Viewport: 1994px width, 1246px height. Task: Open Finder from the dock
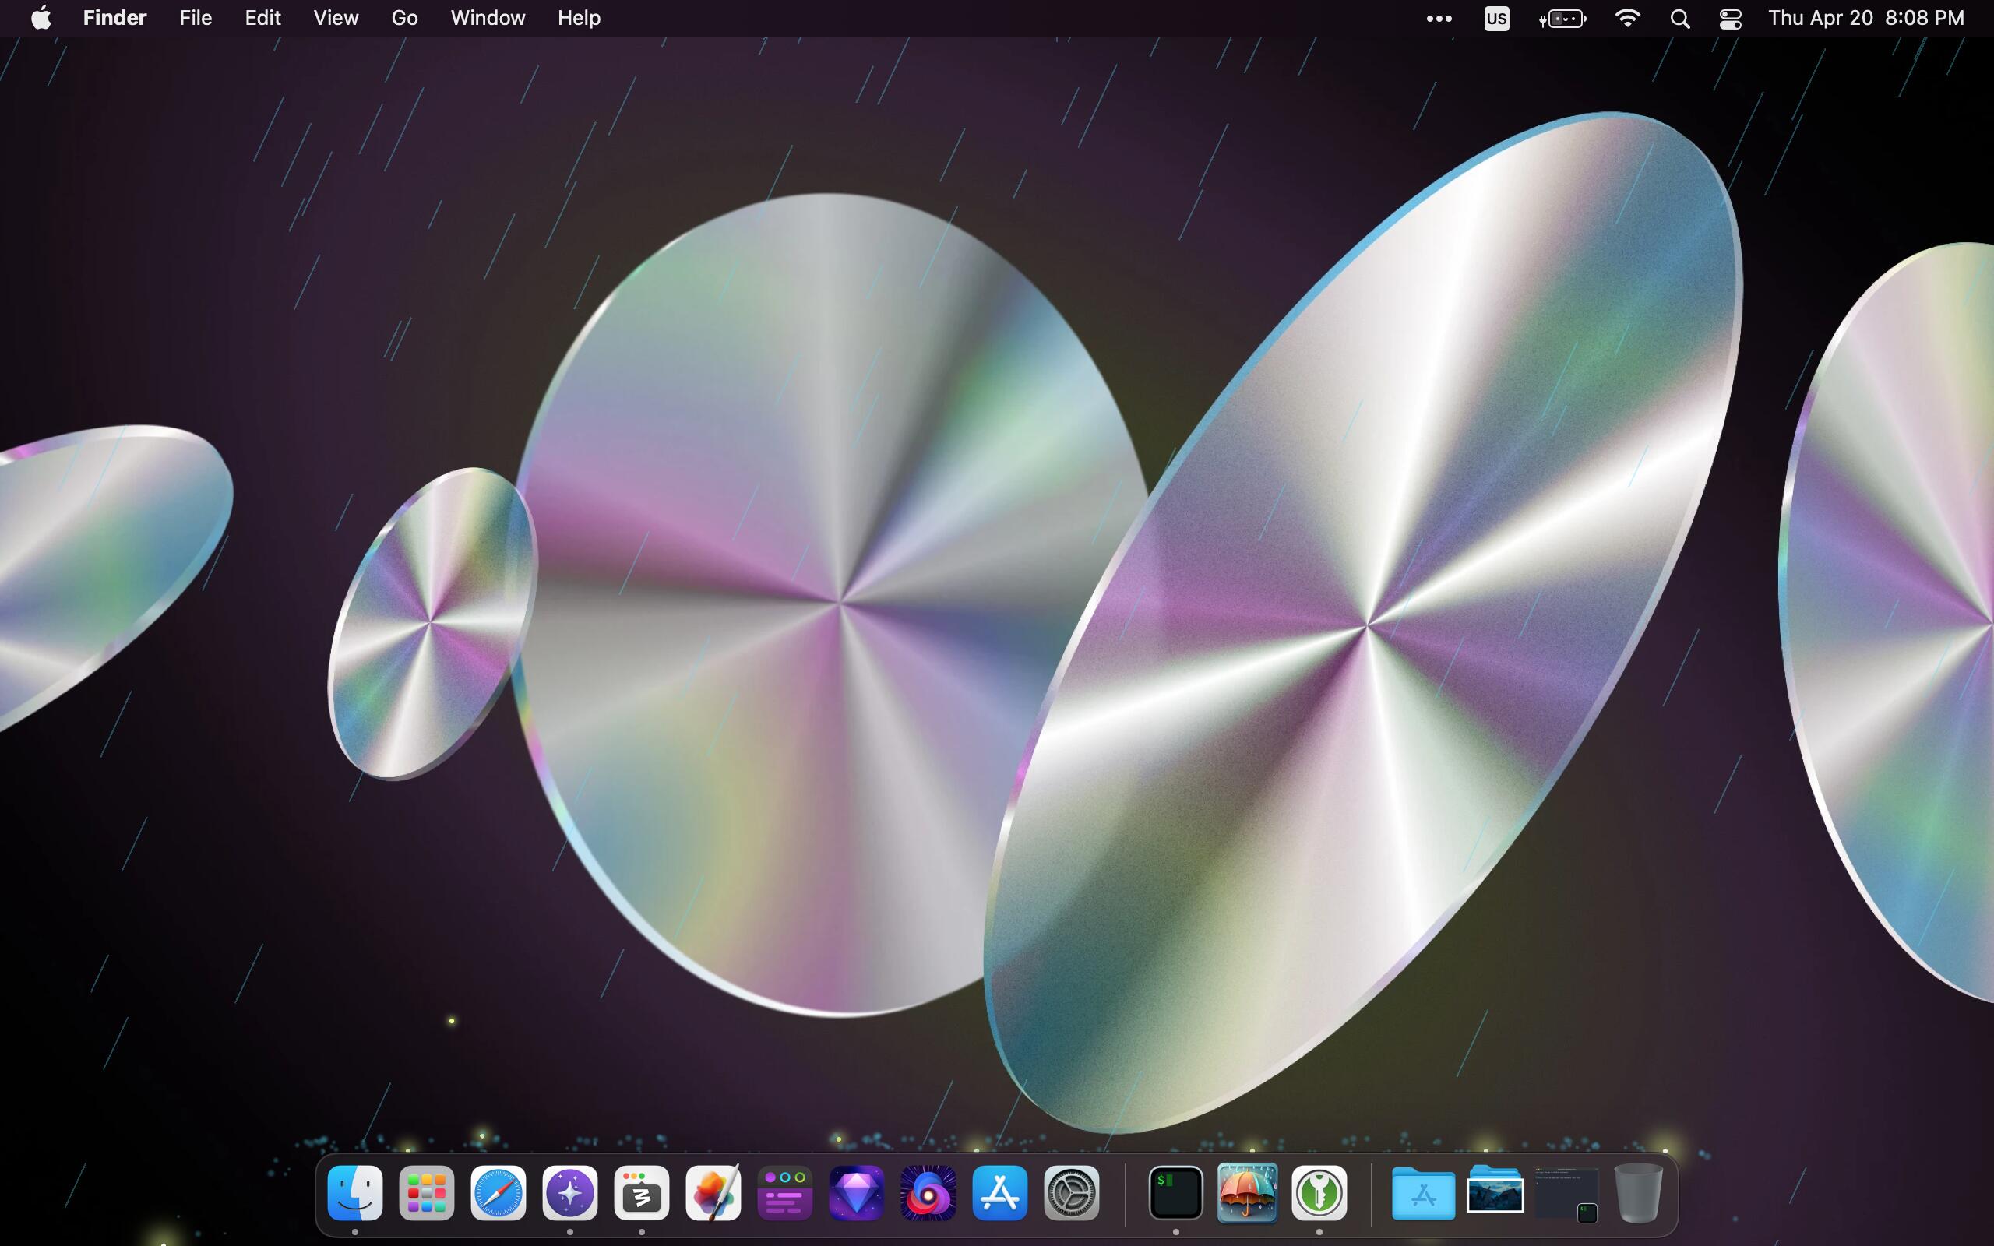(x=354, y=1192)
